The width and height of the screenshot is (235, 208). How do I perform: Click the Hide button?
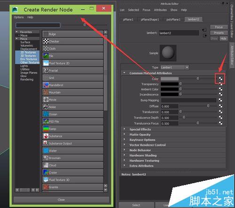tap(223, 38)
